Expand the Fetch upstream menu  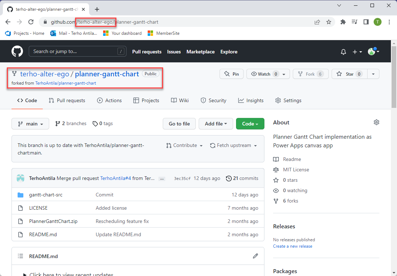pyautogui.click(x=234, y=146)
